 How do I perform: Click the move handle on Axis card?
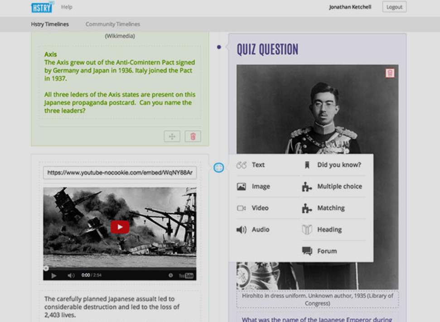pos(172,136)
